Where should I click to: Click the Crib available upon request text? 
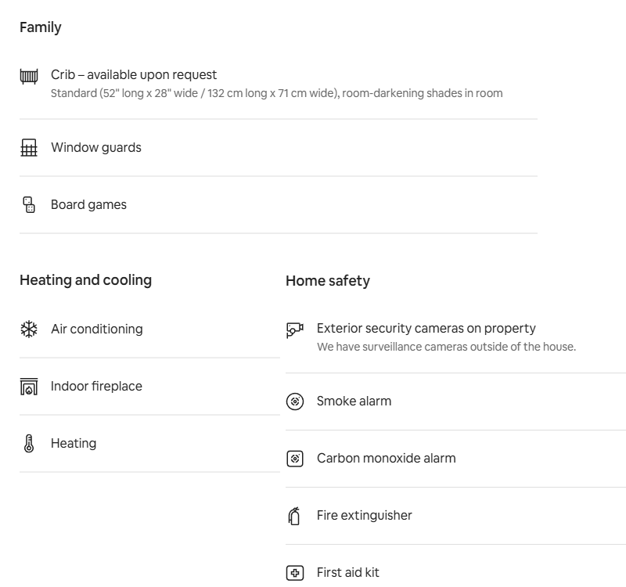pos(134,74)
